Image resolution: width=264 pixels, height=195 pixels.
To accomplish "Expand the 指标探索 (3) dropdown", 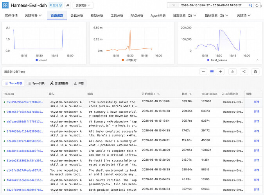I will pyautogui.click(x=216, y=16).
